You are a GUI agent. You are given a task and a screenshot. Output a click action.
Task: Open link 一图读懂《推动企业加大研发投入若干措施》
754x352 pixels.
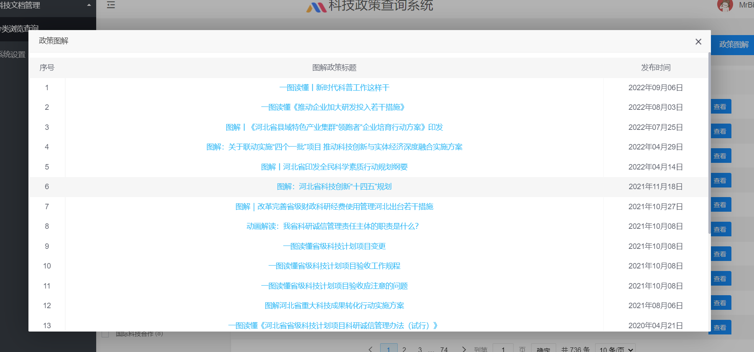tap(334, 107)
